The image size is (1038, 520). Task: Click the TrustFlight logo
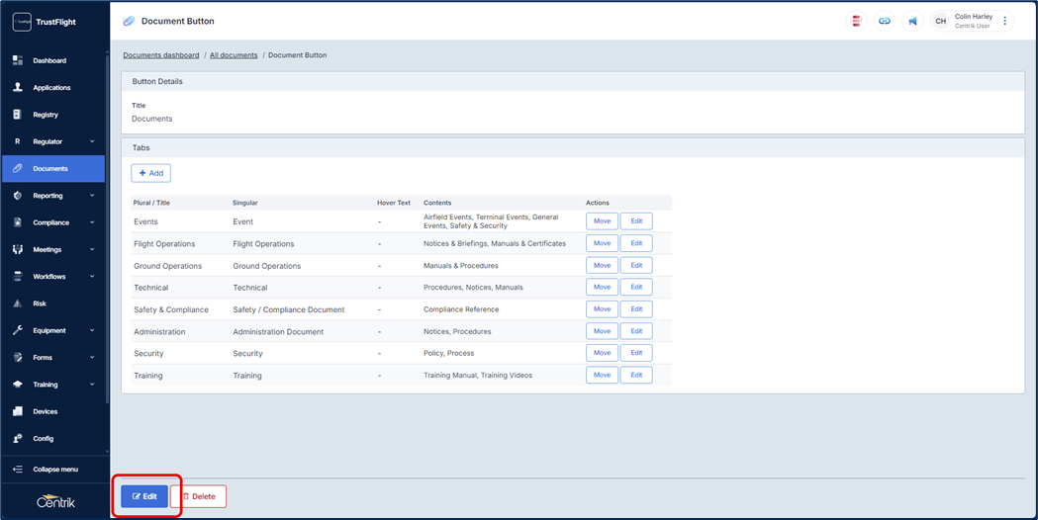(x=22, y=22)
